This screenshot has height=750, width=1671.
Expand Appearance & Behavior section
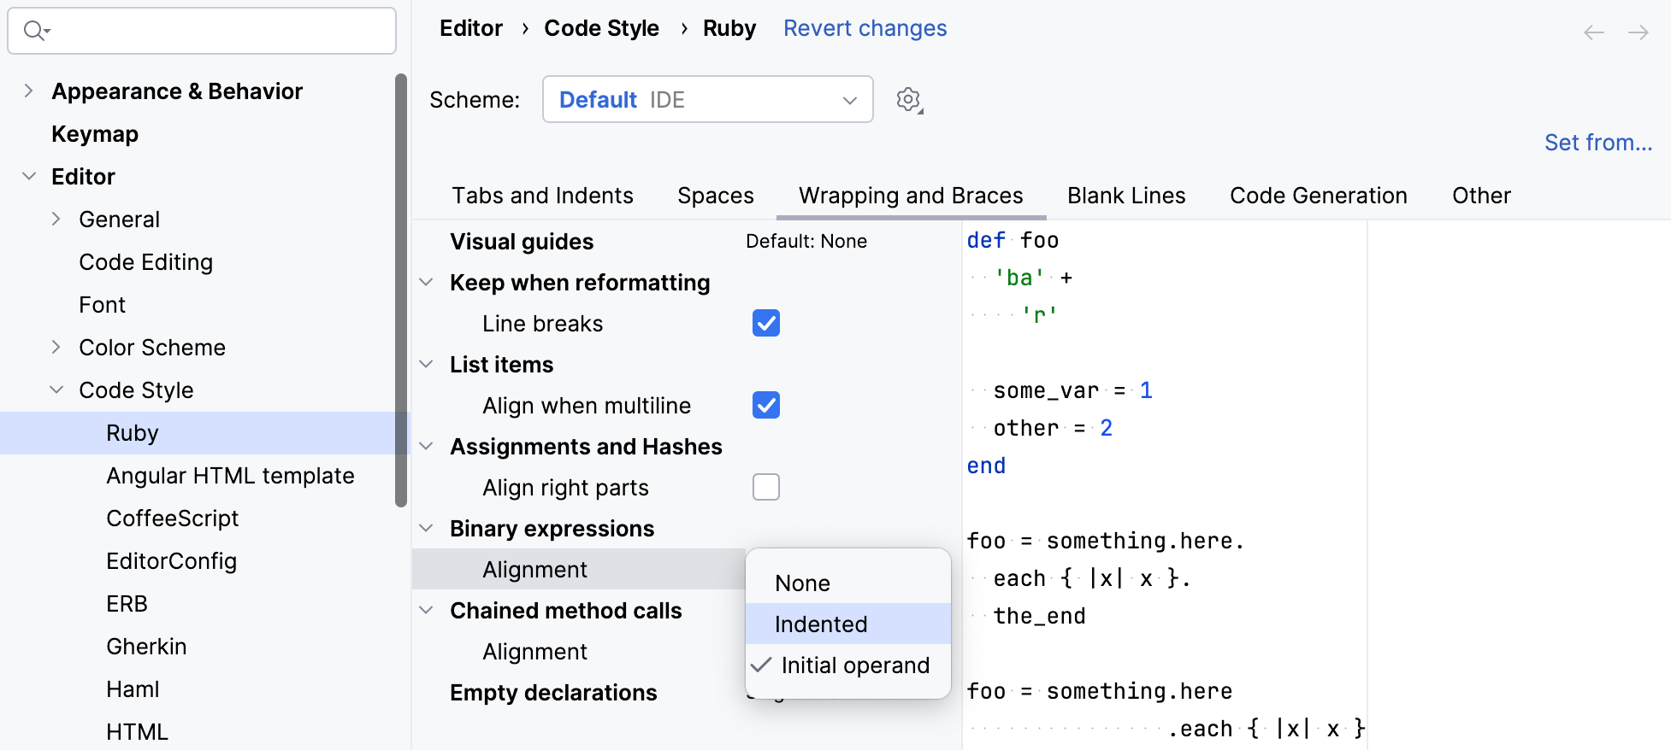(x=29, y=91)
